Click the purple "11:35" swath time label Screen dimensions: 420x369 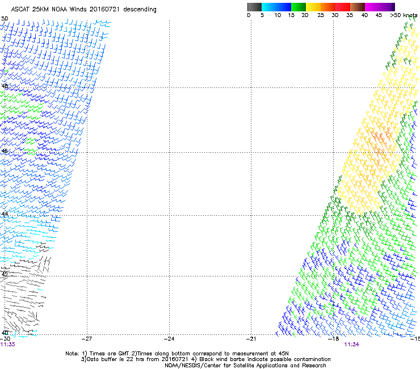[8, 345]
